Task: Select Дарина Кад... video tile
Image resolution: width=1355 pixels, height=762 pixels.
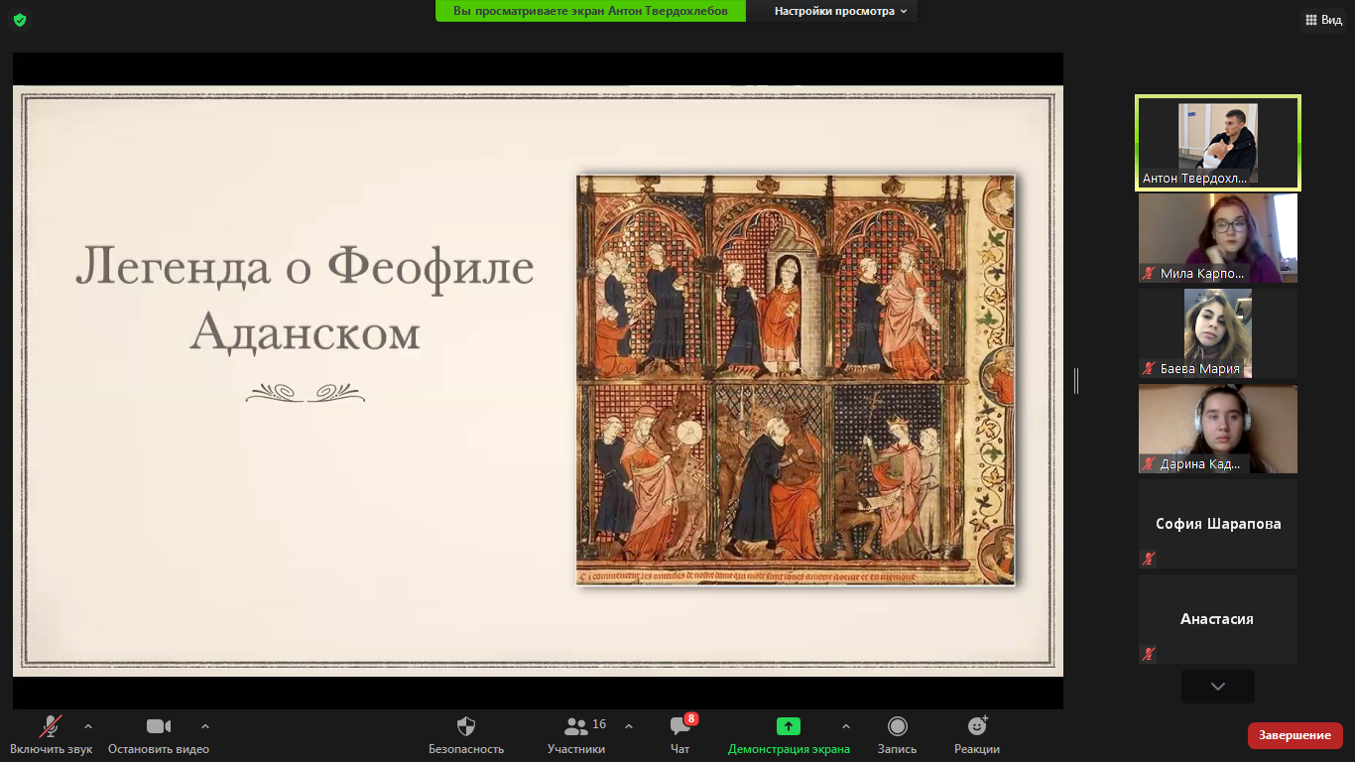Action: click(x=1218, y=429)
